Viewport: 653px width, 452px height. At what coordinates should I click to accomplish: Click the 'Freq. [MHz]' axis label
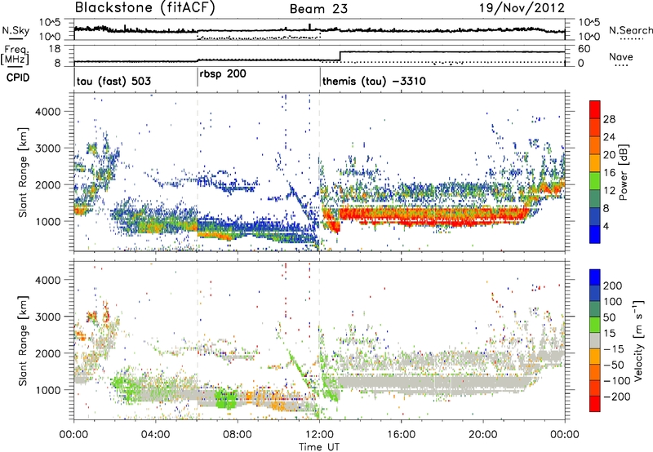(15, 55)
